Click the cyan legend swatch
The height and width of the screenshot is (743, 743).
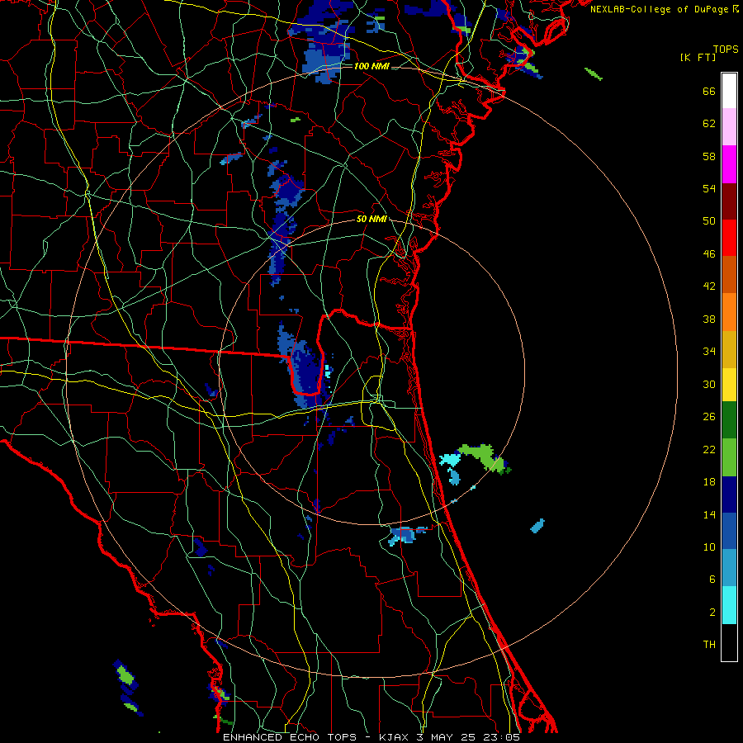(729, 605)
